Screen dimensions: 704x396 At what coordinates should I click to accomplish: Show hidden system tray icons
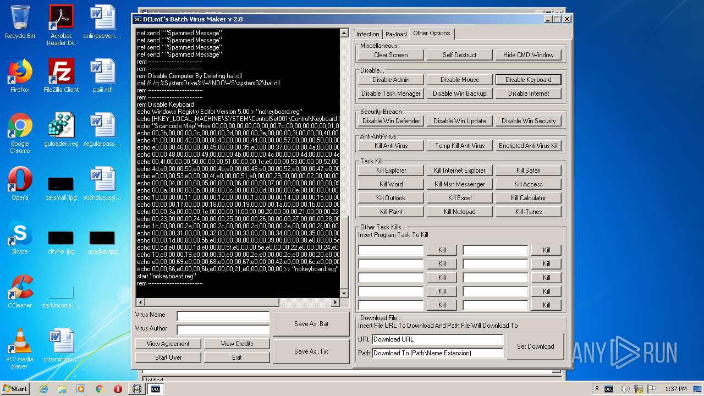pyautogui.click(x=597, y=389)
